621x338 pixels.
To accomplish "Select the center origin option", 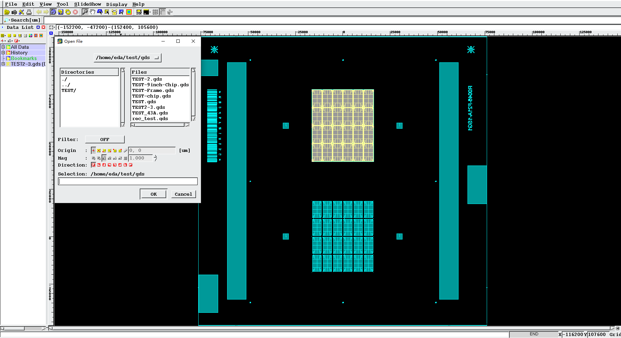I will [x=99, y=151].
